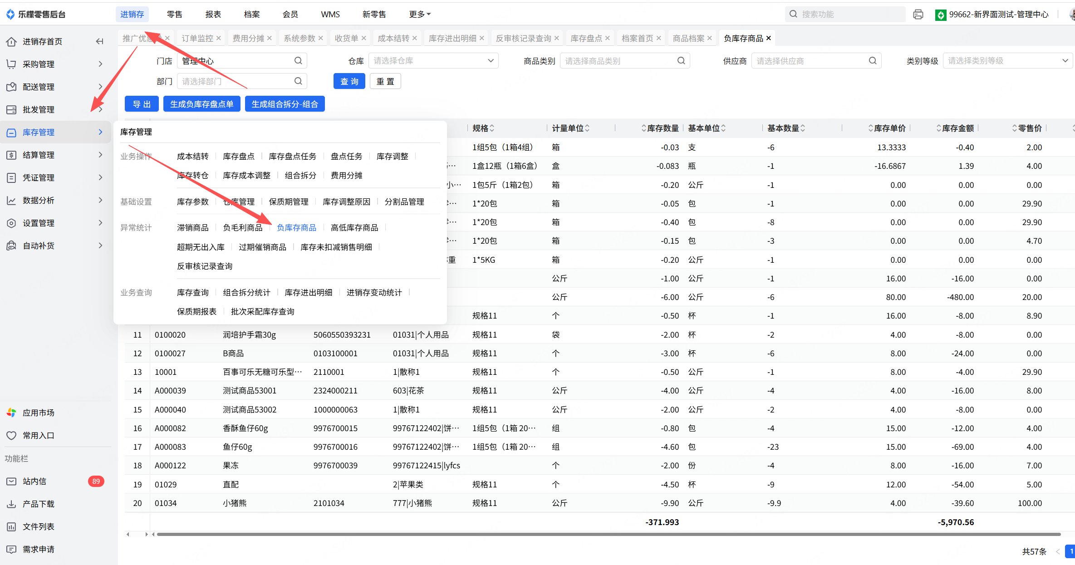The height and width of the screenshot is (565, 1075).
Task: Switch to the 库存盘点 tab
Action: [x=586, y=38]
